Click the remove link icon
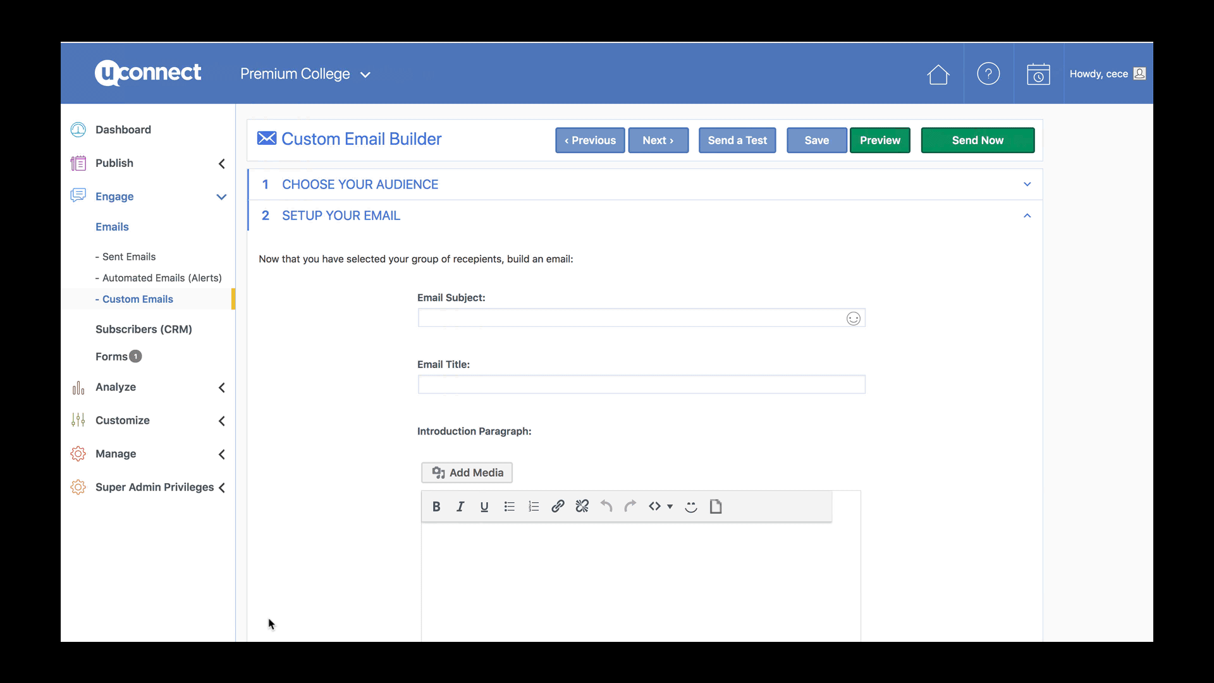Viewport: 1214px width, 683px height. 582,507
